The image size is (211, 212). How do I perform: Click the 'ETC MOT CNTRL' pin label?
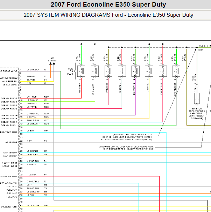point(9,183)
